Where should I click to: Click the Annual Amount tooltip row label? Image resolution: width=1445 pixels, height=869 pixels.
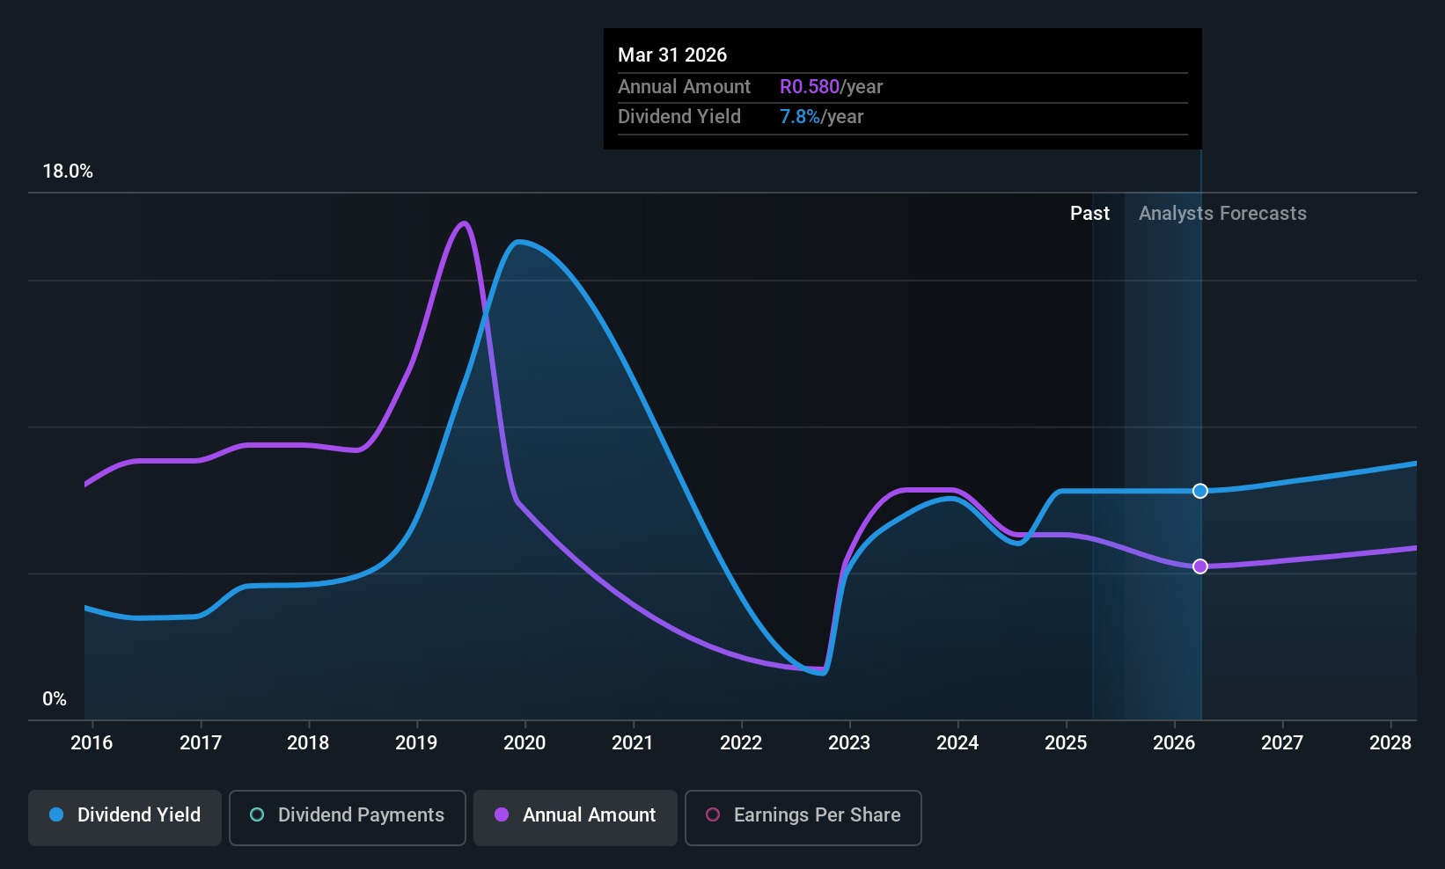(x=684, y=87)
